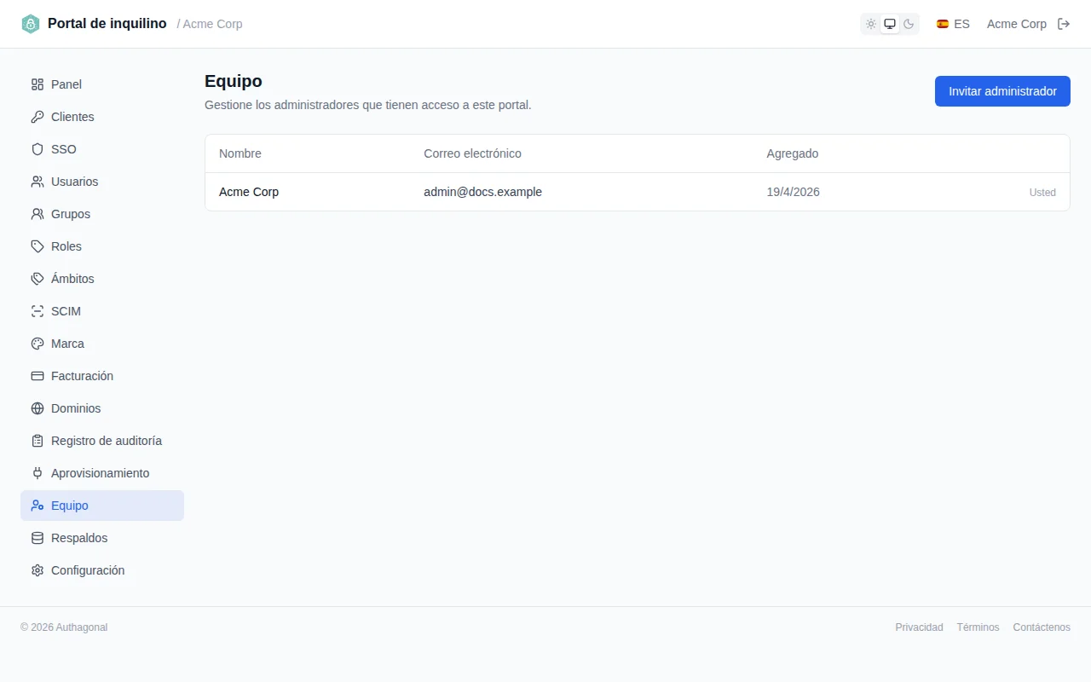
Task: Click the Nombre column header
Action: point(240,153)
